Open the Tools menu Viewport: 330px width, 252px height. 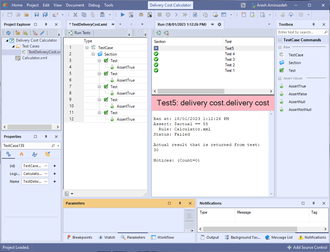coord(109,5)
